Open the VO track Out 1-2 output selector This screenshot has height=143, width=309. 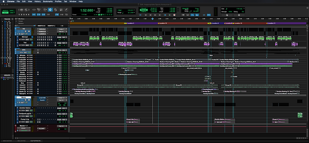62,32
